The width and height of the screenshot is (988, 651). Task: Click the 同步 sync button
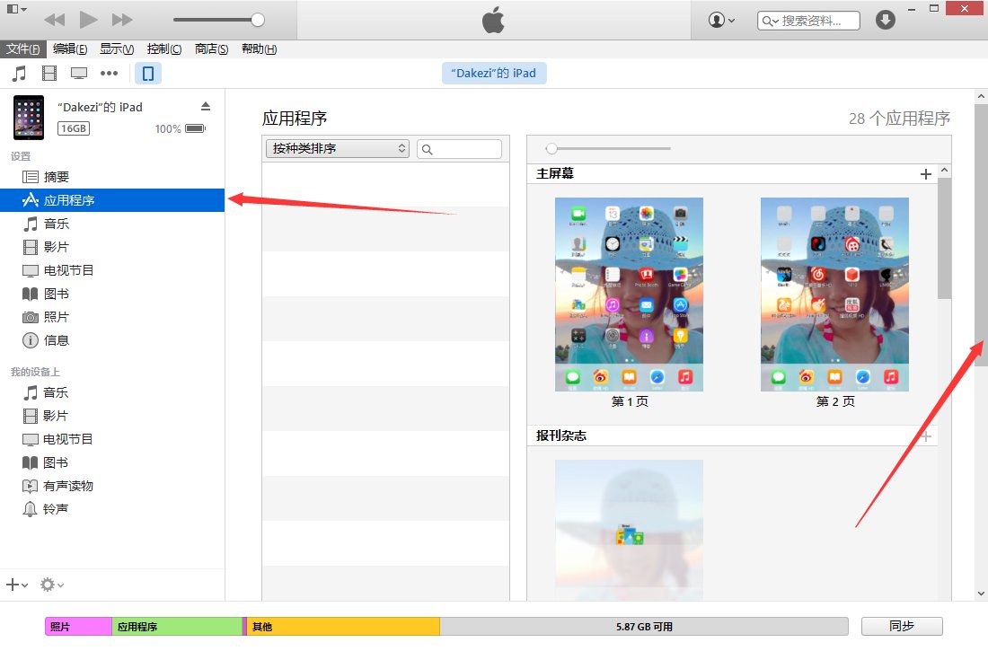[x=901, y=627]
